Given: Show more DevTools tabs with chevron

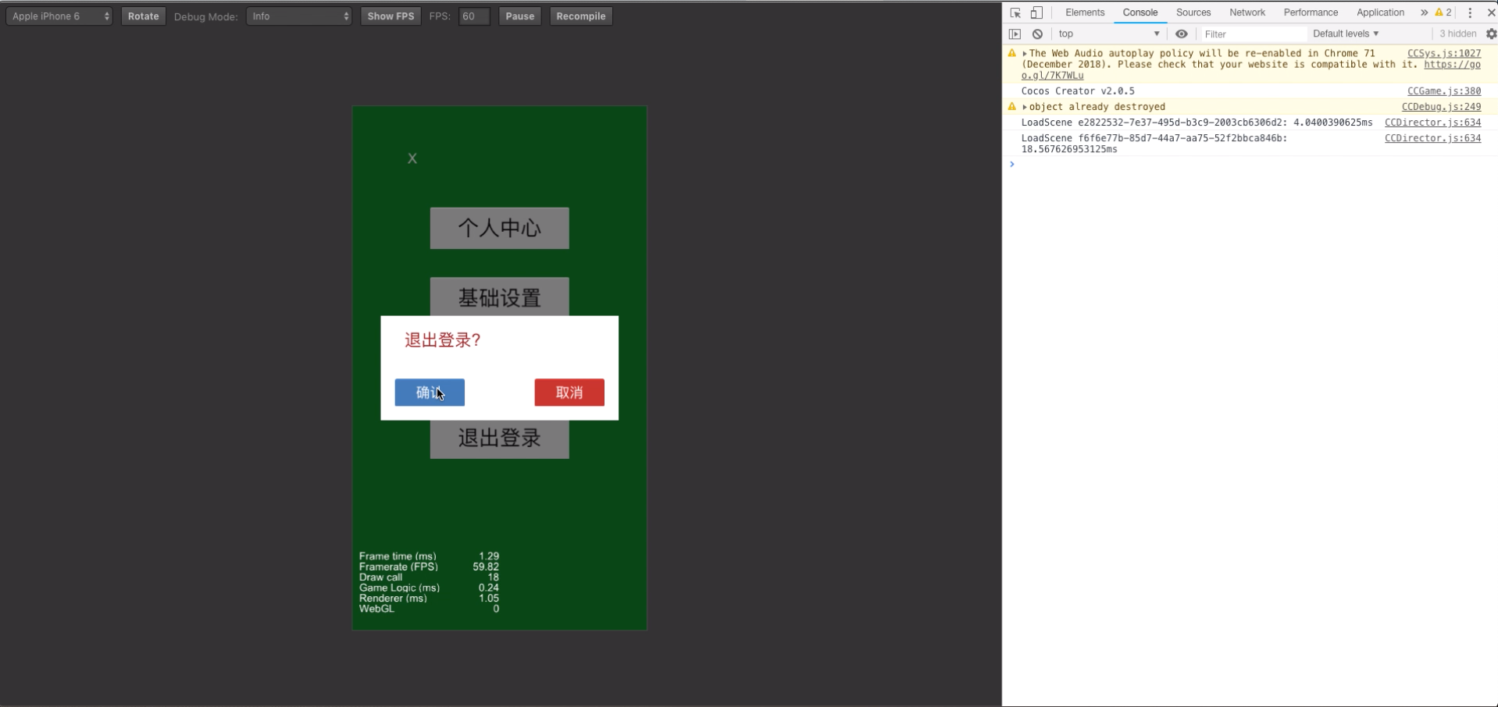Looking at the screenshot, I should 1424,12.
